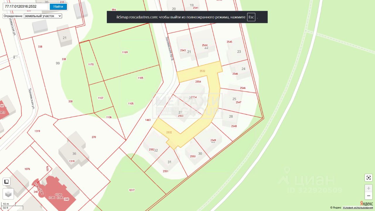This screenshot has height=211, width=375.
Task: Click parcel label 1169
Action: point(125,52)
